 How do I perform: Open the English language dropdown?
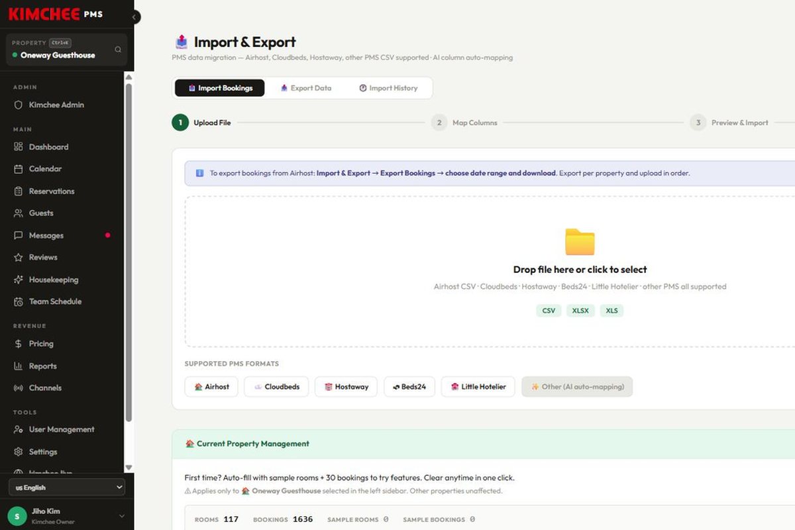(66, 488)
